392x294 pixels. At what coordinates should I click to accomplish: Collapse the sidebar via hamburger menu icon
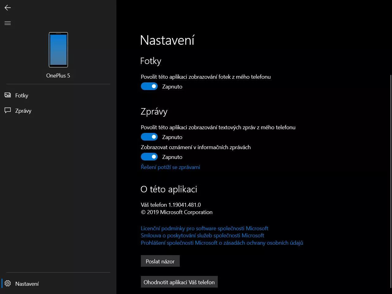coord(8,23)
